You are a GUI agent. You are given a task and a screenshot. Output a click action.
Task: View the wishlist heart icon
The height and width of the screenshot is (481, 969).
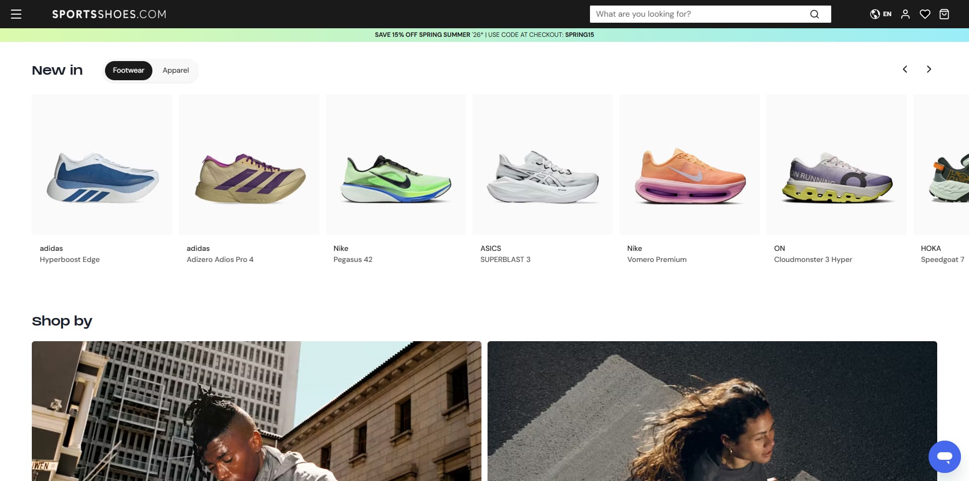(925, 14)
